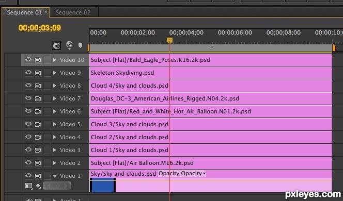Screen dimensions: 343x201
Task: Click the 00;00;06;00 ruler time label
Action: click(235, 33)
